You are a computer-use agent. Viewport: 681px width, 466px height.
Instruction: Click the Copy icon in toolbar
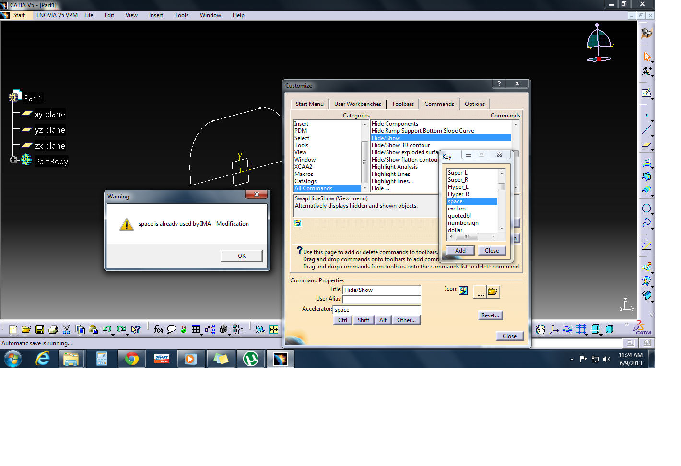pyautogui.click(x=80, y=329)
